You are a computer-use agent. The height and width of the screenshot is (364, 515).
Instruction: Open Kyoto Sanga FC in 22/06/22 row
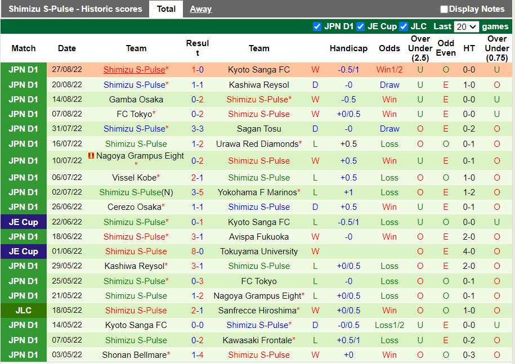click(x=259, y=222)
